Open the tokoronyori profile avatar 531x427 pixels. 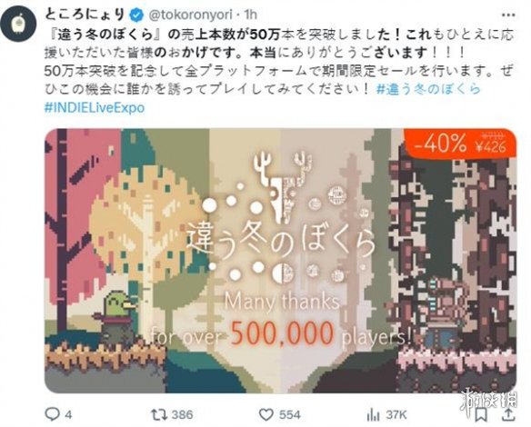18,24
